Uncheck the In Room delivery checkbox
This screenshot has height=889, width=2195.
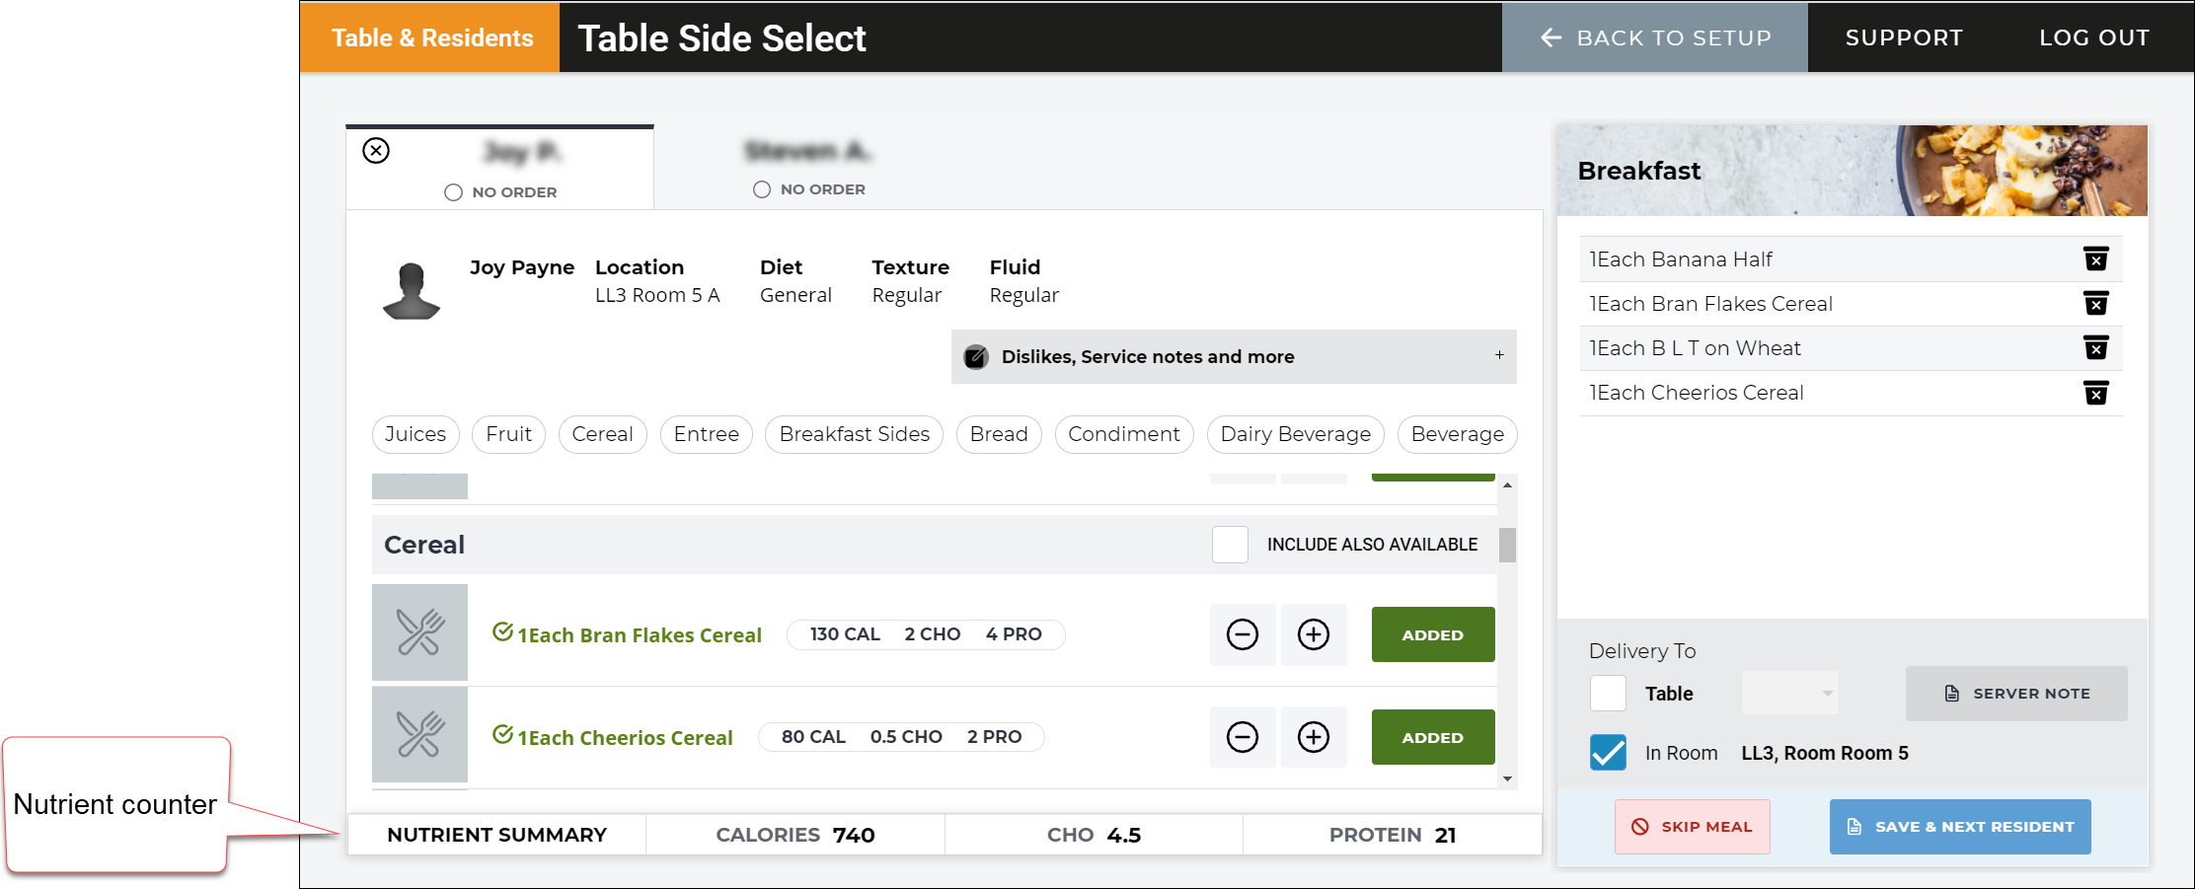(1608, 752)
